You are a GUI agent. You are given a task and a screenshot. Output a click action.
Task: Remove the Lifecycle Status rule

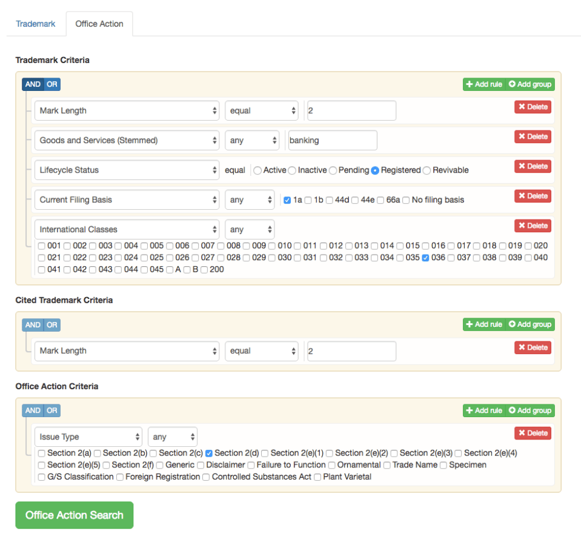click(533, 167)
